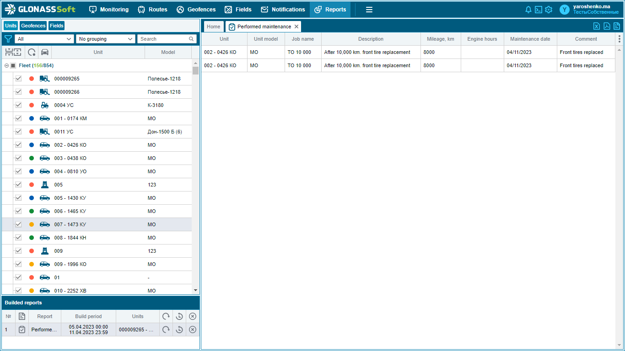Select unit row 008 - 1844 КН
625x351 pixels.
[97, 238]
